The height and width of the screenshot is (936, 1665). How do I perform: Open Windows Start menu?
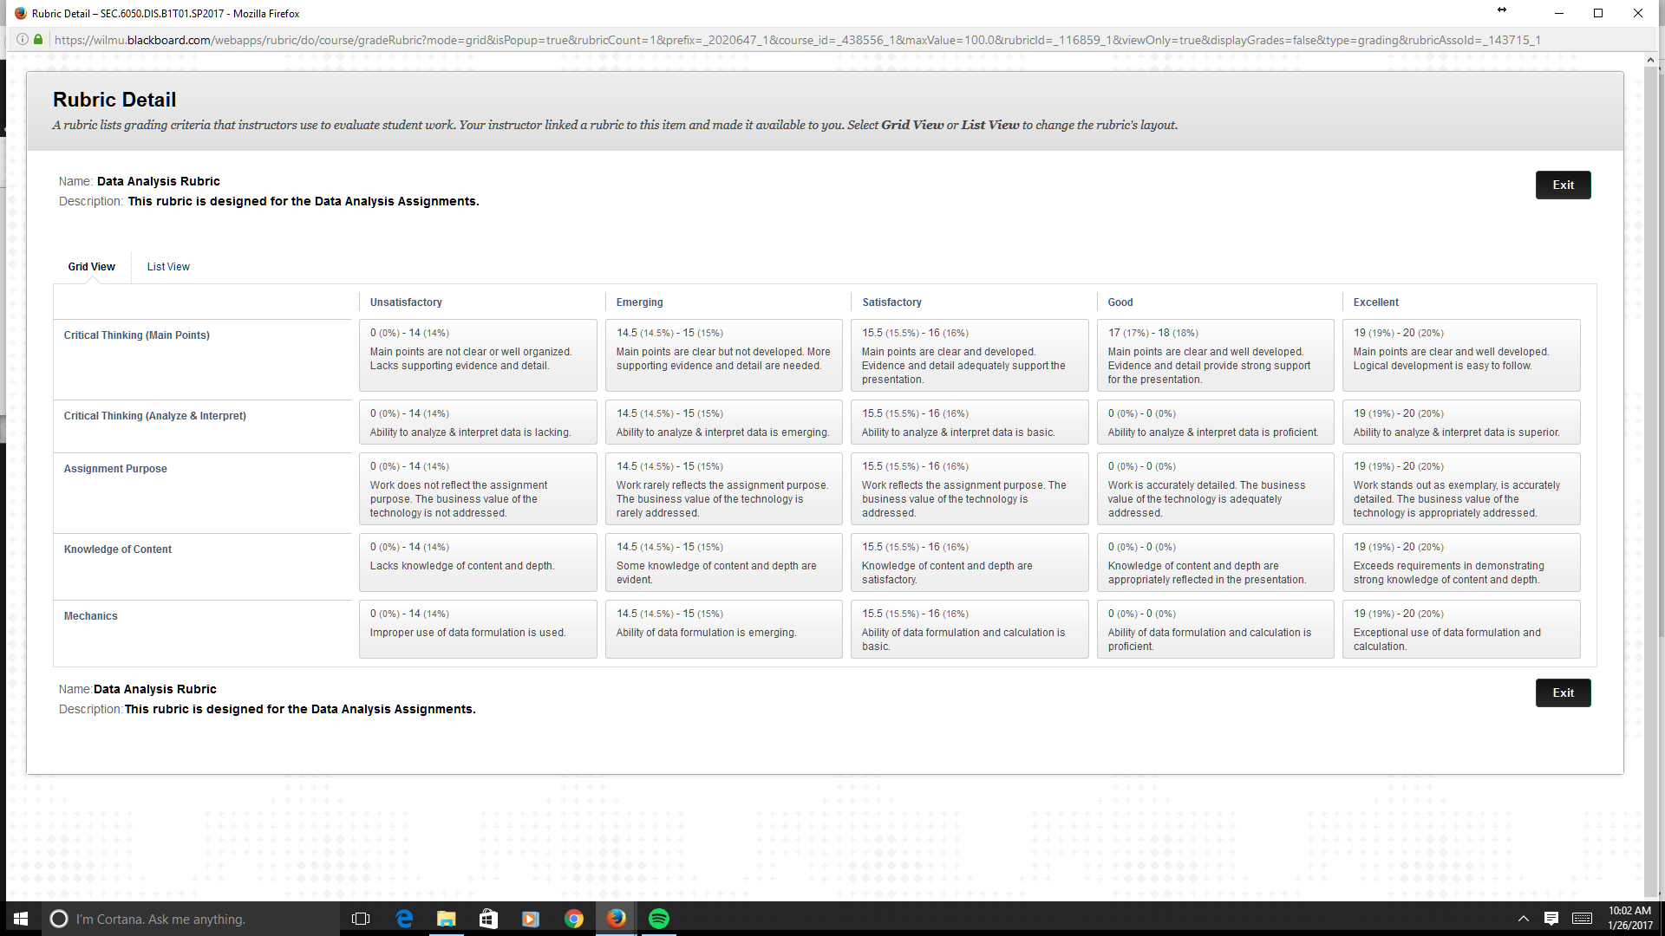pyautogui.click(x=21, y=919)
